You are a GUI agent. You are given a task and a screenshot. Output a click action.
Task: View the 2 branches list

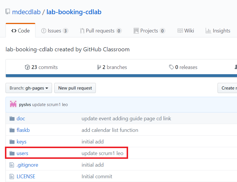click(x=112, y=67)
